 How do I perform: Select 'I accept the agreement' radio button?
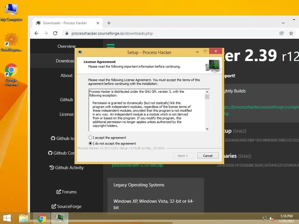(x=91, y=138)
